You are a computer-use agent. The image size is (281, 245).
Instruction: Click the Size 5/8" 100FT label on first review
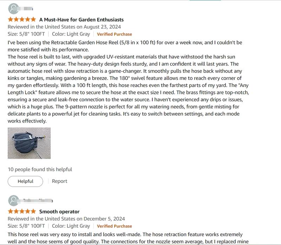coord(26,34)
